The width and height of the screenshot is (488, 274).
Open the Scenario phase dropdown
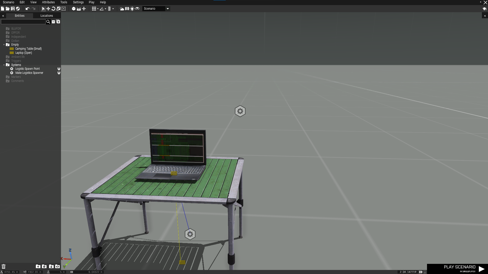click(x=167, y=9)
